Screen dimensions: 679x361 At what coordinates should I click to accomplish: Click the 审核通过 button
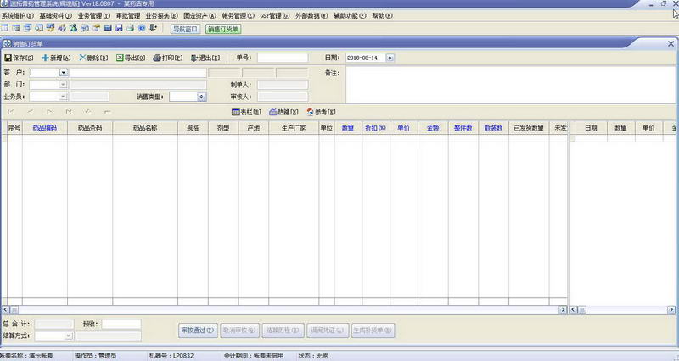(x=198, y=330)
